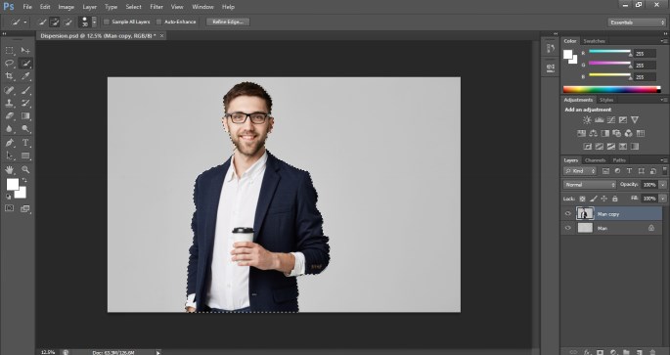Pick a color from the spectrum ramp
Screen dimensions: 670x355
point(612,89)
